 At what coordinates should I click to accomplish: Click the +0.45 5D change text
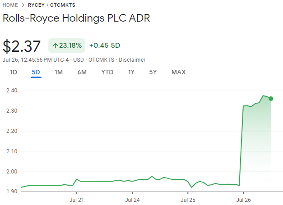[x=105, y=46]
